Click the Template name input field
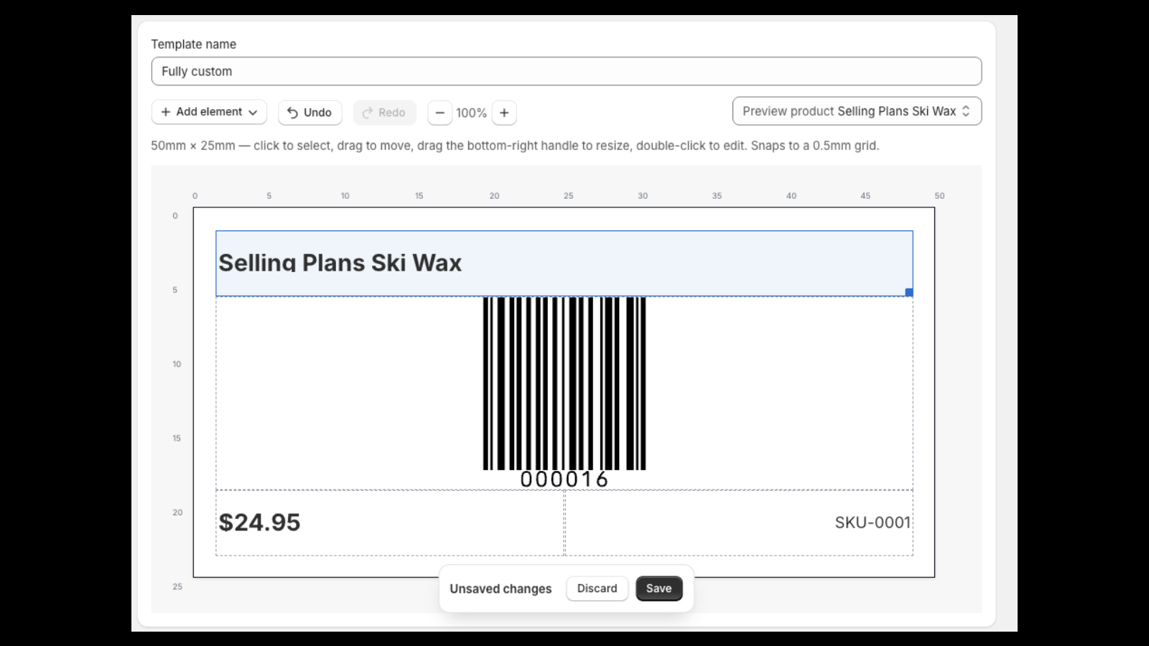 (x=566, y=71)
